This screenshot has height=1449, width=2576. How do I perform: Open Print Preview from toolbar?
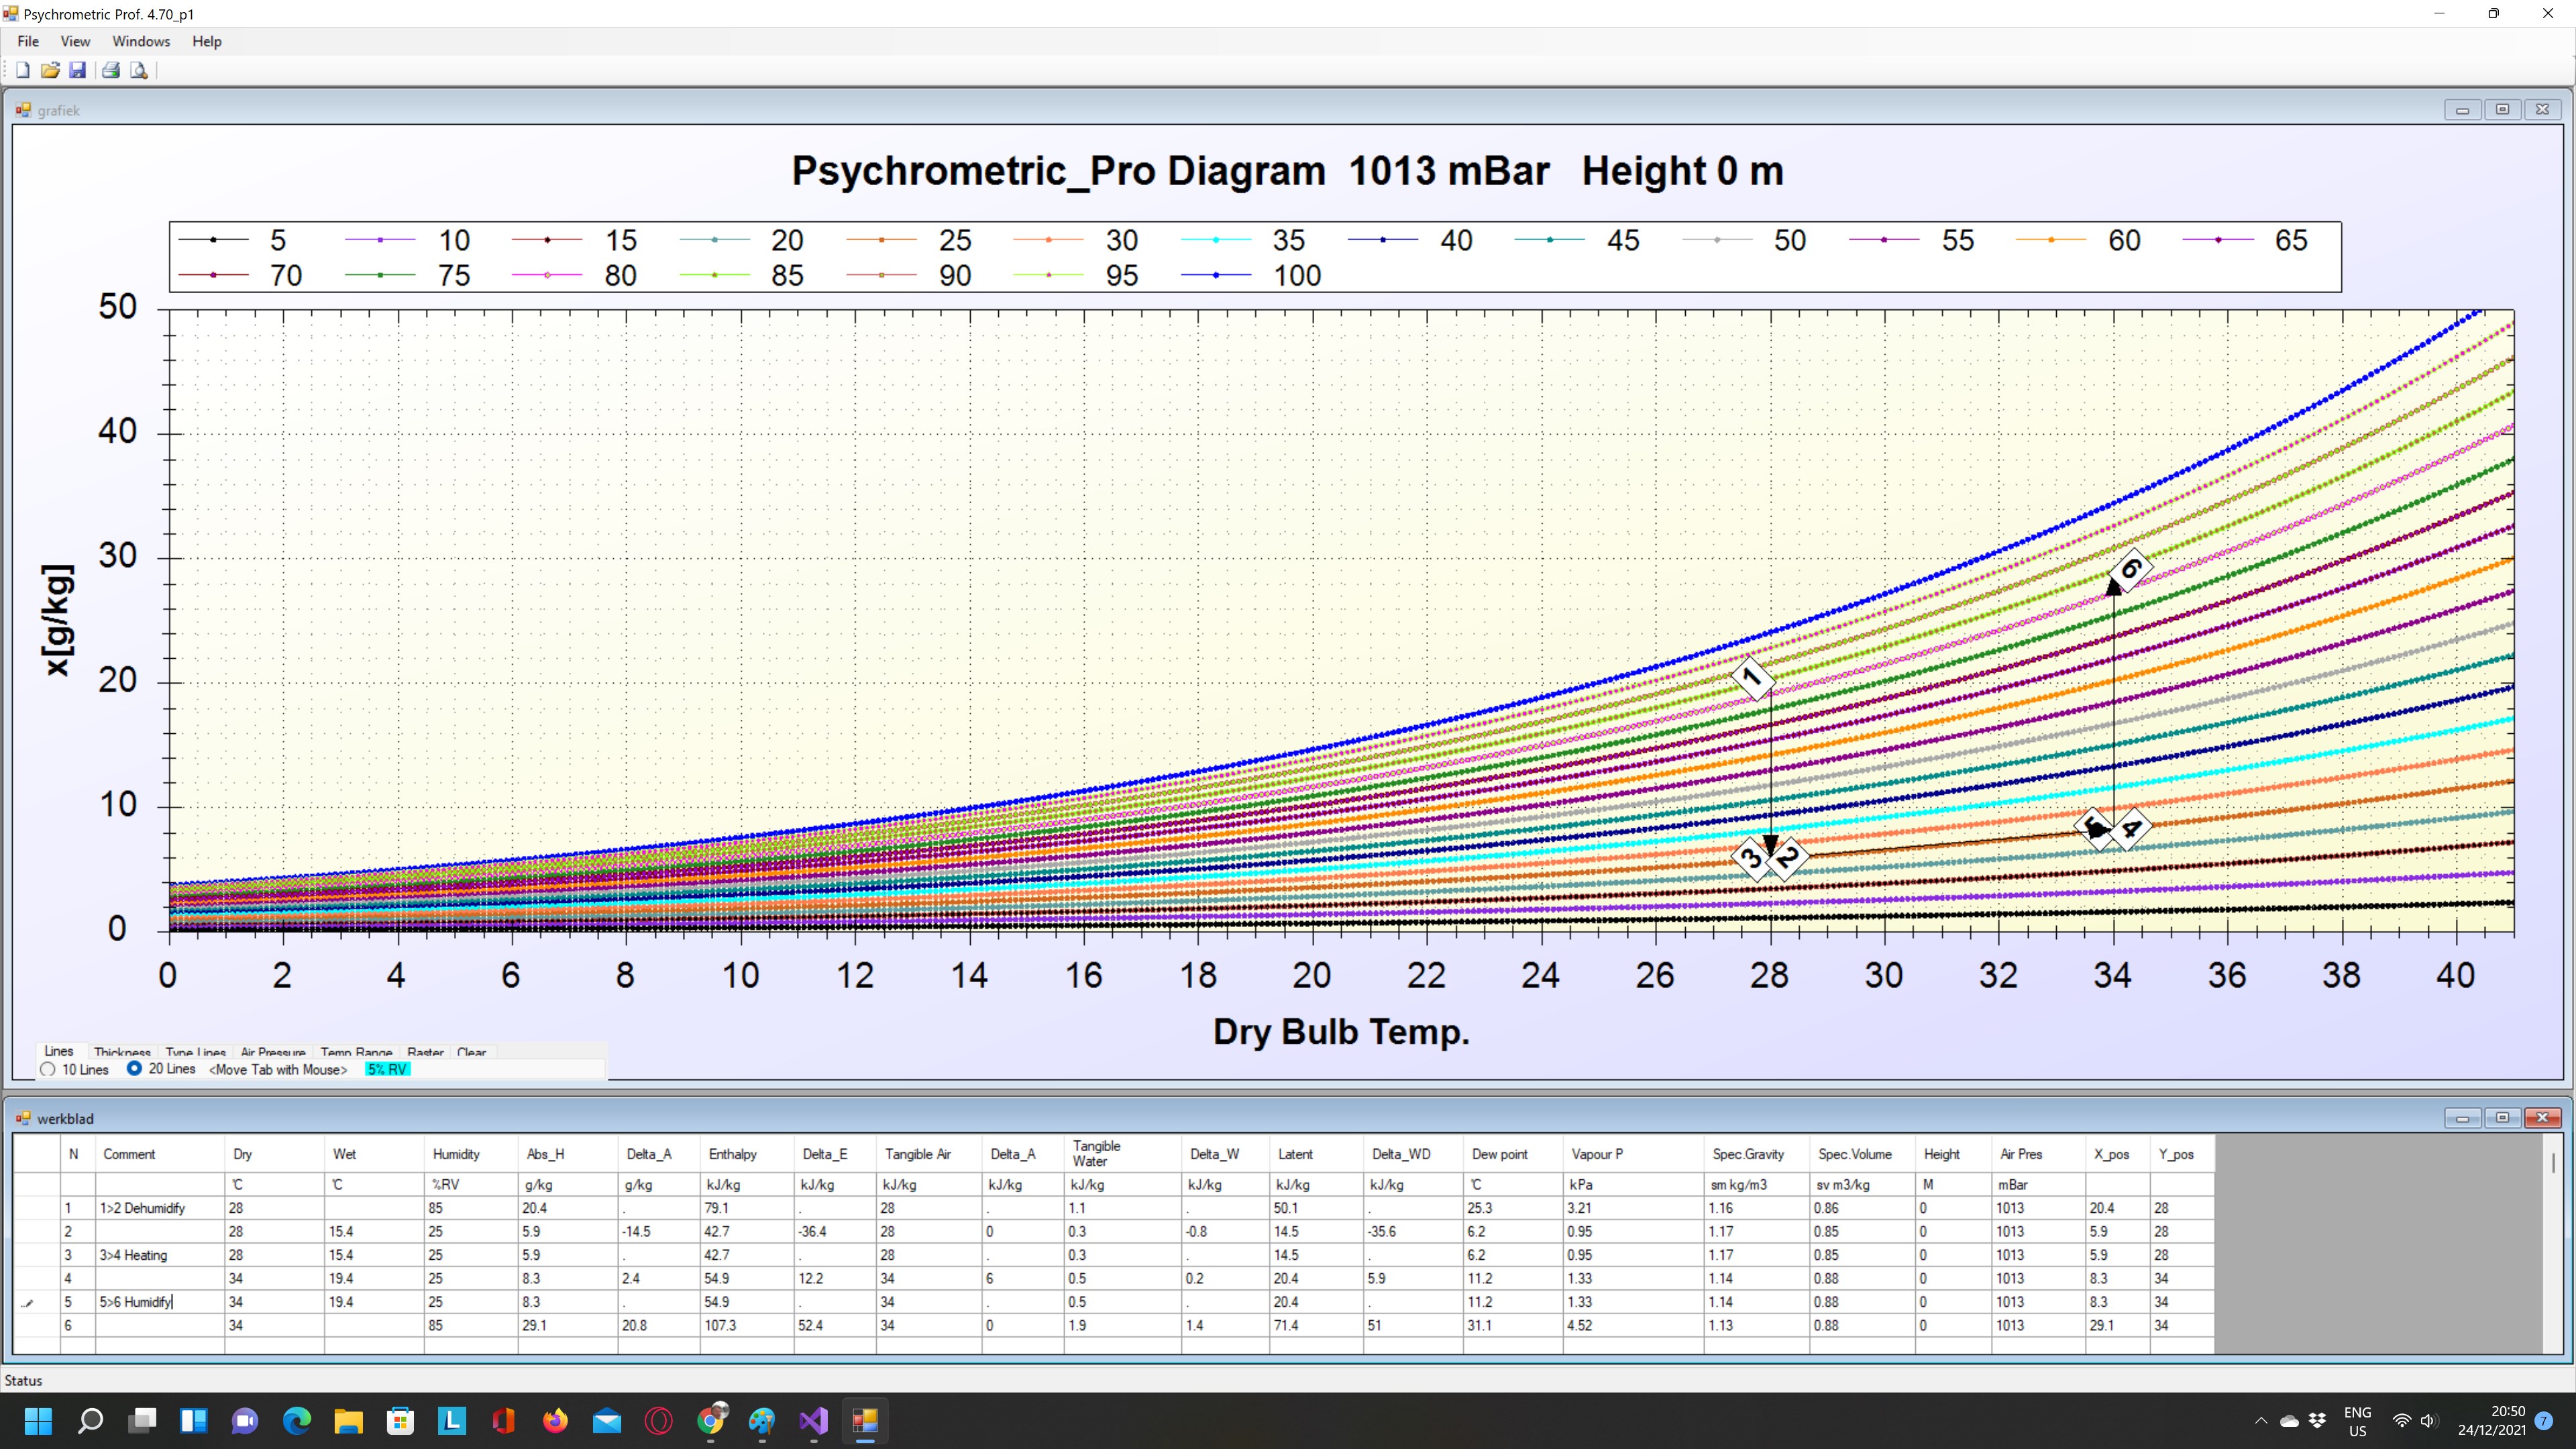(x=139, y=70)
